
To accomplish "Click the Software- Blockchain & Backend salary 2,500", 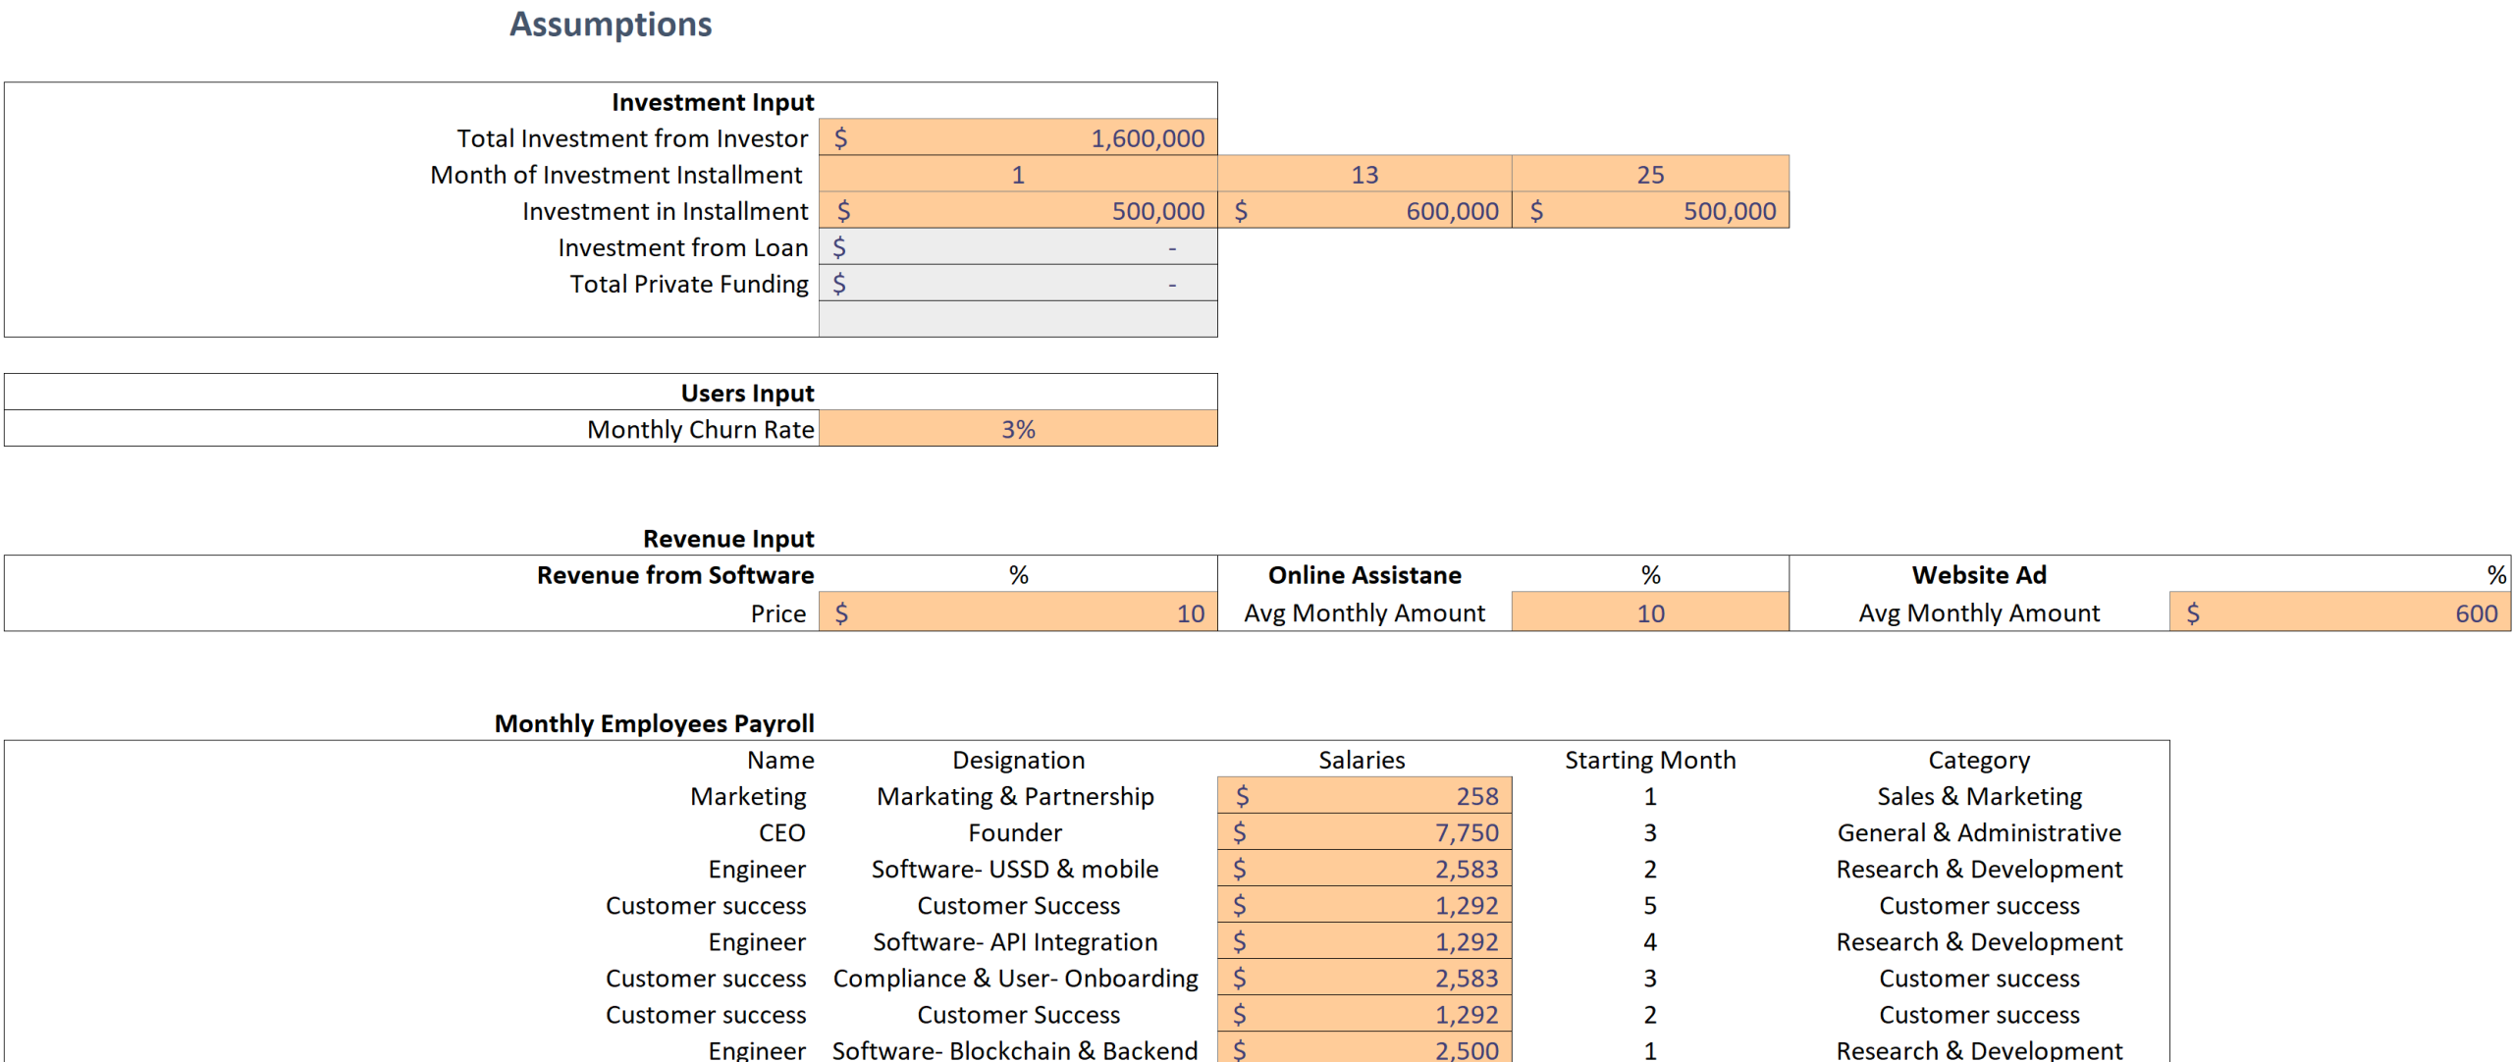I will click(1364, 1048).
